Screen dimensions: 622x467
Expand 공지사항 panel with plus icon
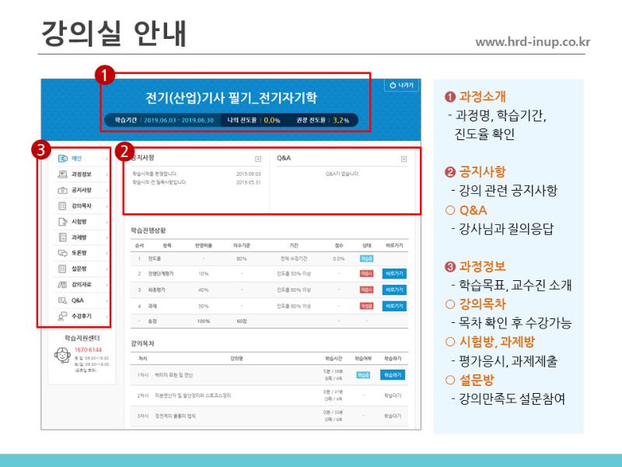point(258,159)
